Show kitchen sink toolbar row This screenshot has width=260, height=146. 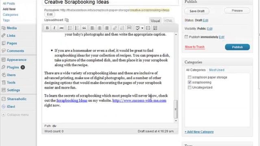tap(155, 28)
